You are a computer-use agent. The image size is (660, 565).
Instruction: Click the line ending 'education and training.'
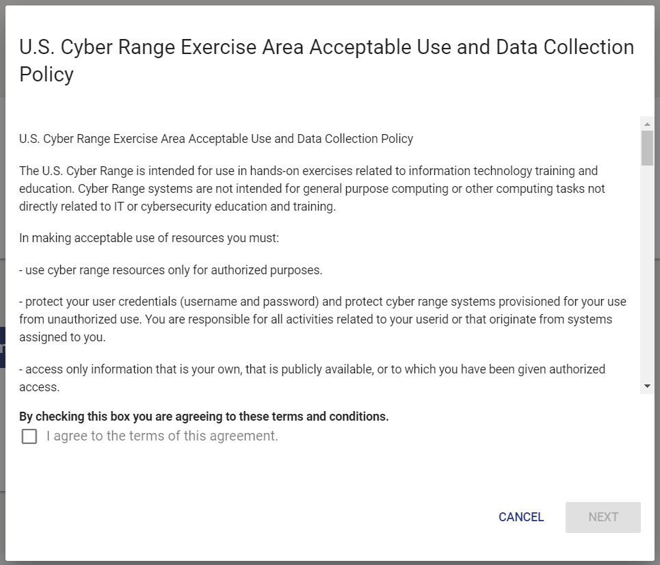click(178, 207)
